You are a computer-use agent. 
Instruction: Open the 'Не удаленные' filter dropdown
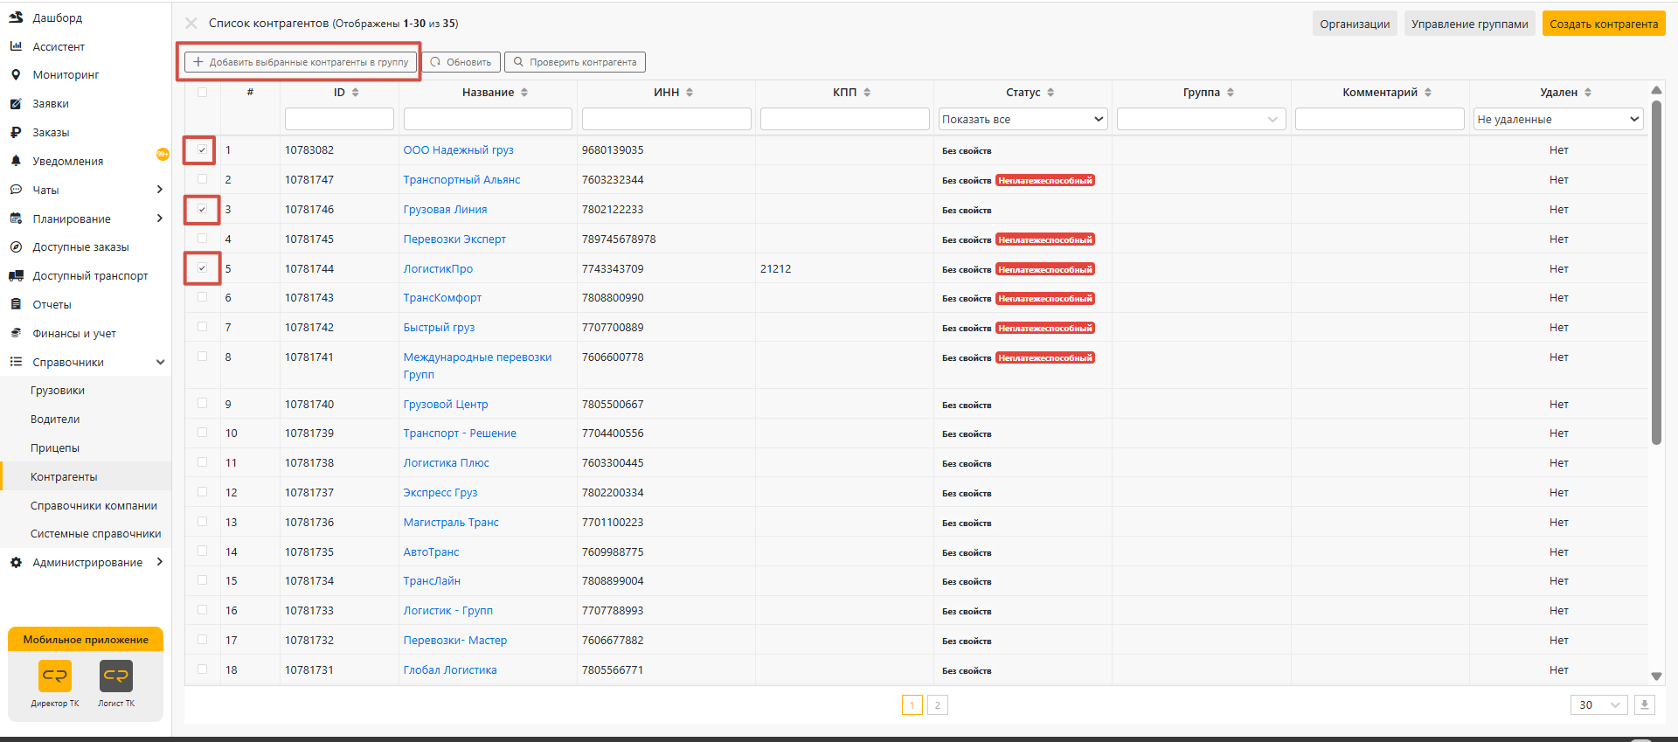click(x=1557, y=120)
